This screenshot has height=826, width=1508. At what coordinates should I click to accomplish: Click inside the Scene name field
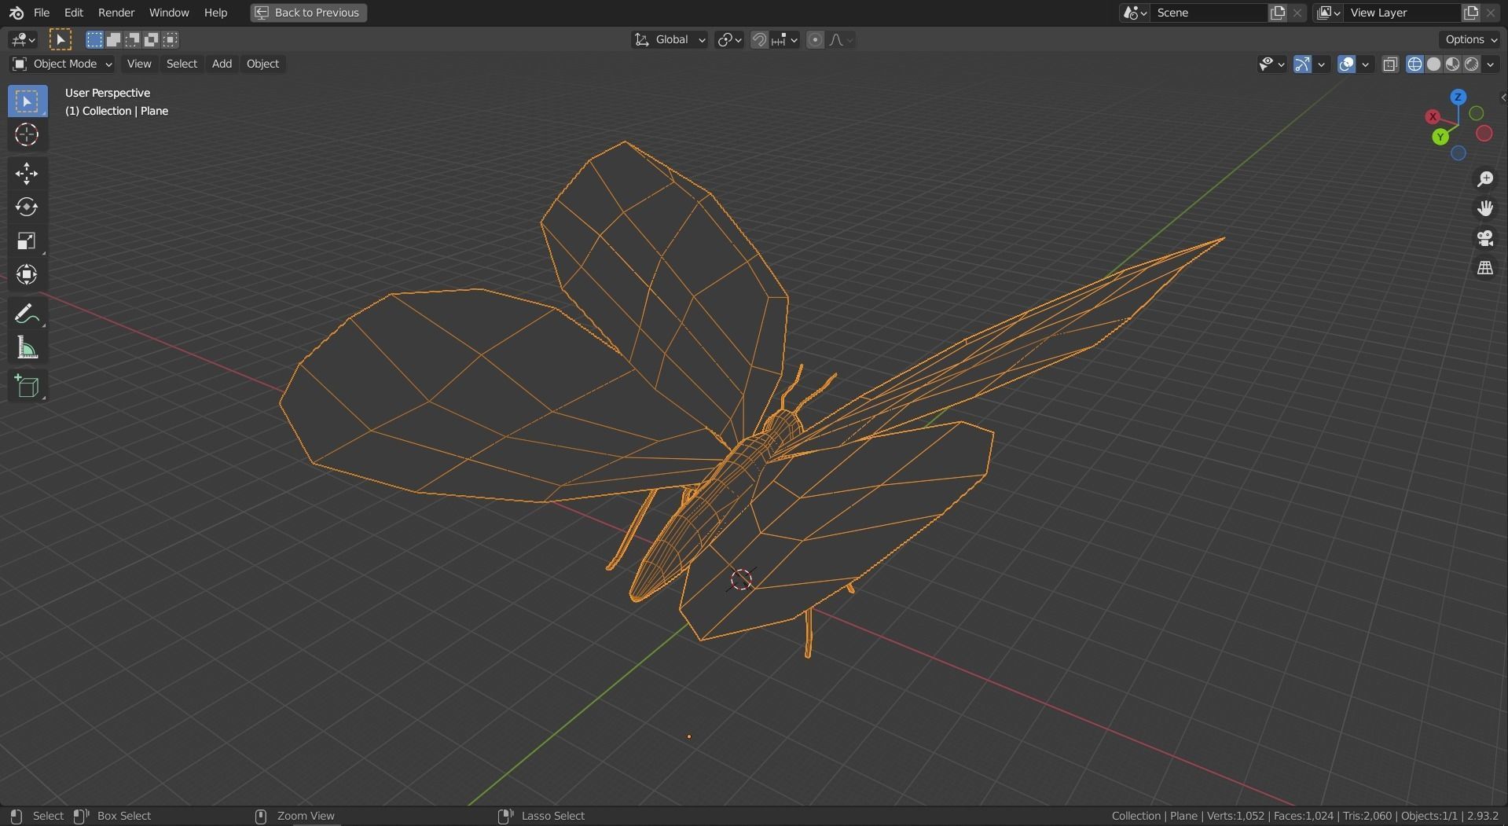[1210, 13]
